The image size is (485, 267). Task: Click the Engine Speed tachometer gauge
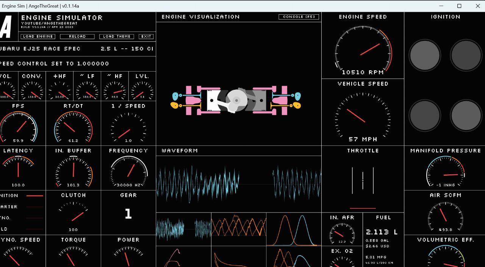363,49
